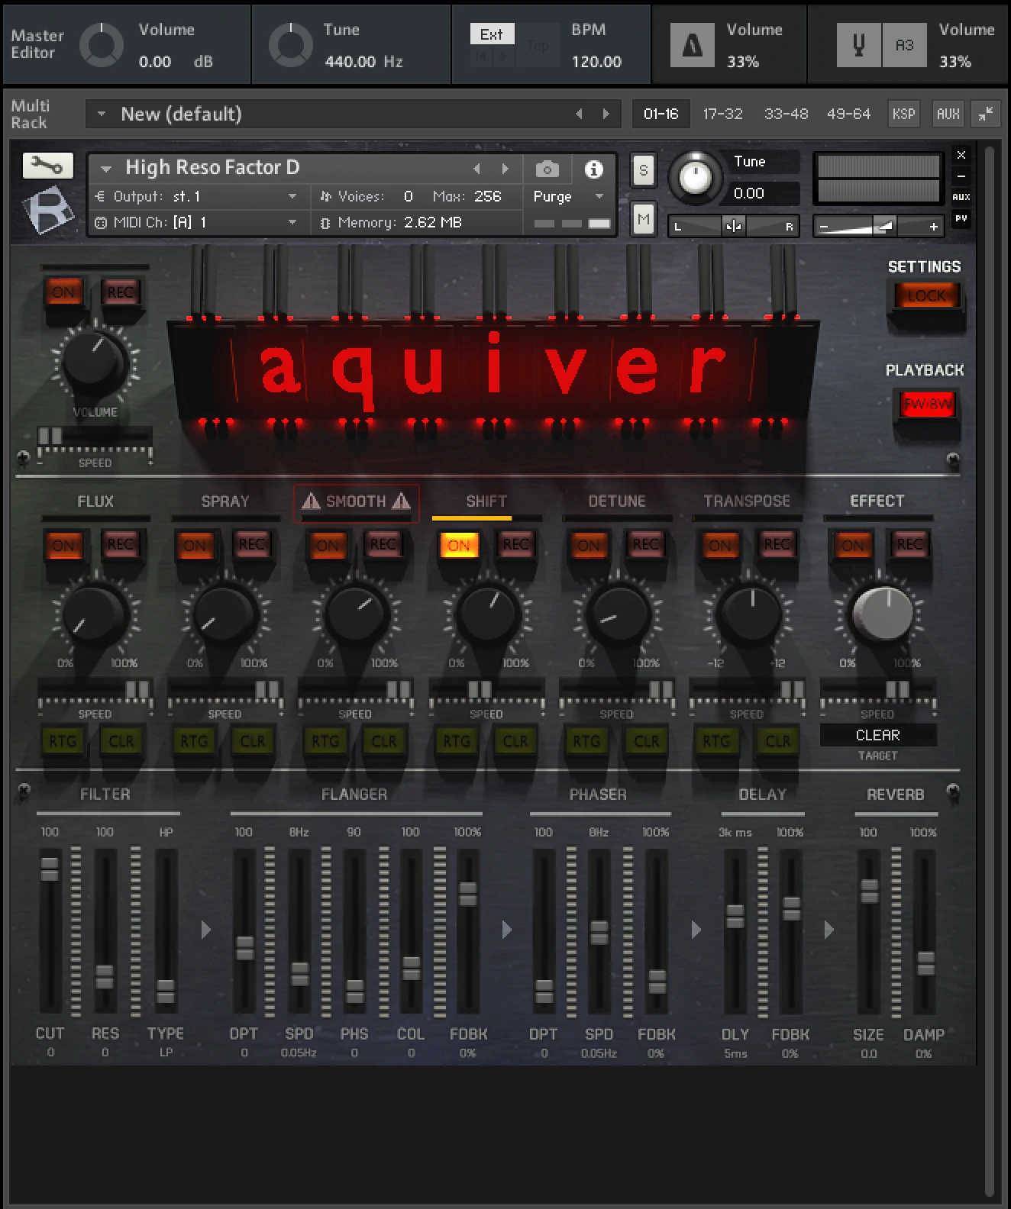This screenshot has width=1011, height=1209.
Task: Click the FW/BW playback button
Action: click(x=928, y=404)
